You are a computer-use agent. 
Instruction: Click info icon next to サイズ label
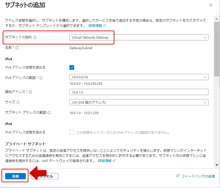click(18, 102)
